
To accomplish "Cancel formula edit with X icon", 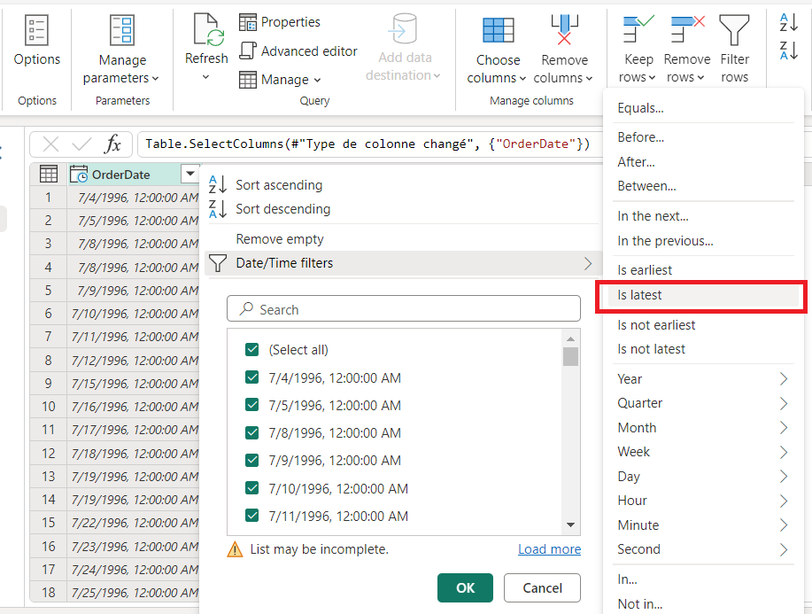I will [50, 144].
